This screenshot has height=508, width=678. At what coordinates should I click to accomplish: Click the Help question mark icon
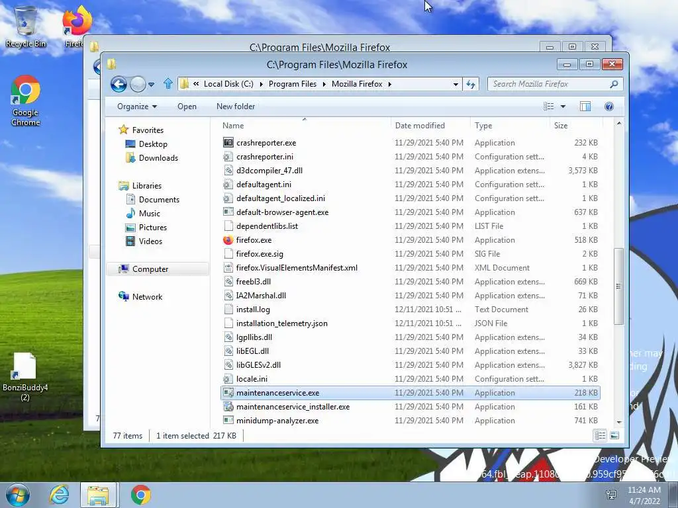609,106
